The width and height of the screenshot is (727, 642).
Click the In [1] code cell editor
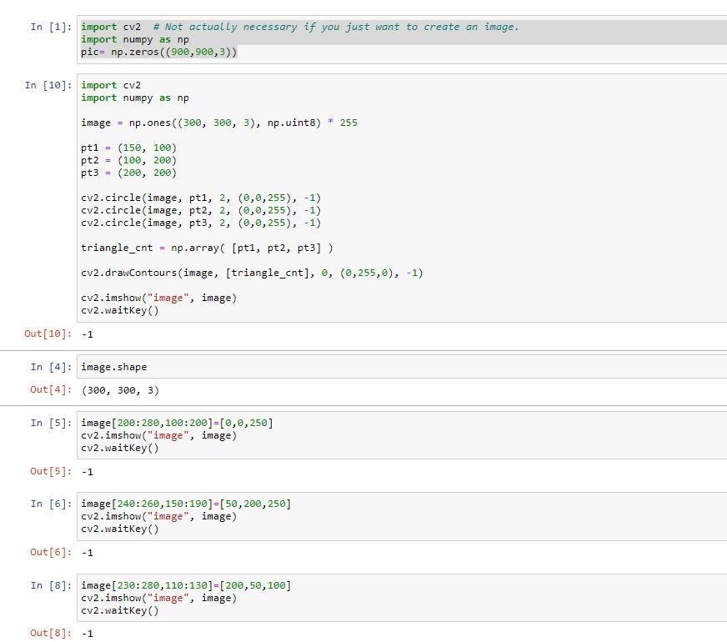402,39
